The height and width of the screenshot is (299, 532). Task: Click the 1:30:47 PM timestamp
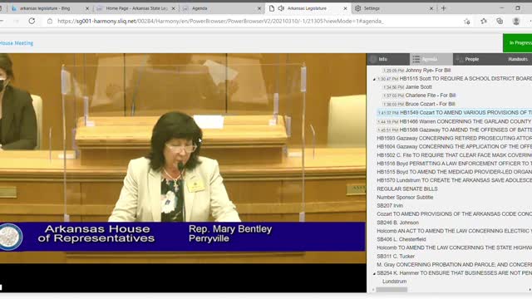[388, 79]
